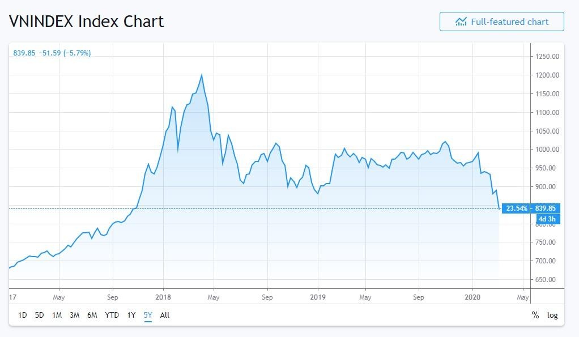Select the 1D time range
This screenshot has height=337, width=579.
(22, 315)
